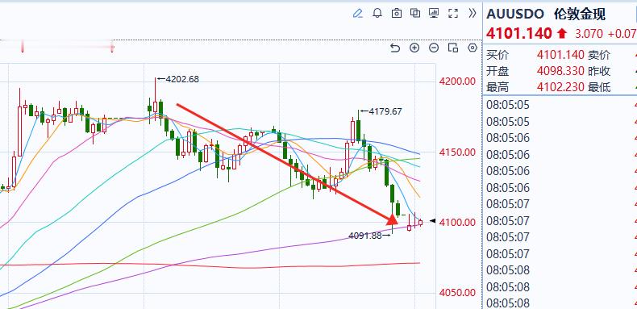Enter fullscreen chart mode
The height and width of the screenshot is (309, 637).
[453, 14]
